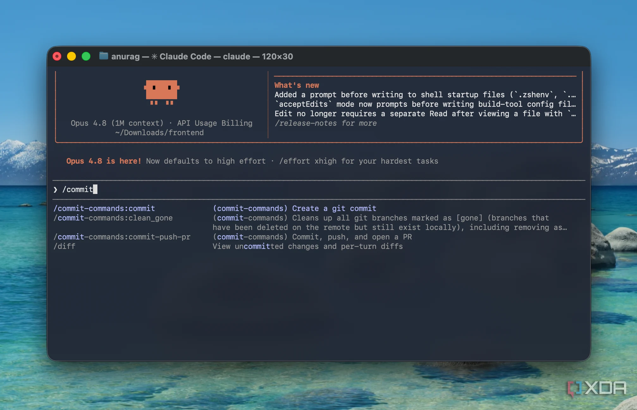637x410 pixels.
Task: Click 'Commit, push, and open a PR' description
Action: click(352, 237)
